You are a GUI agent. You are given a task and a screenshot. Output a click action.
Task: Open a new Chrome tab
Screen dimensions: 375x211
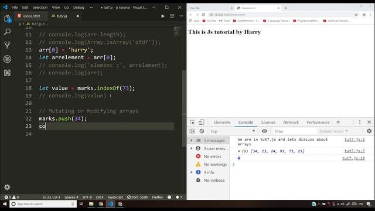tap(285, 8)
